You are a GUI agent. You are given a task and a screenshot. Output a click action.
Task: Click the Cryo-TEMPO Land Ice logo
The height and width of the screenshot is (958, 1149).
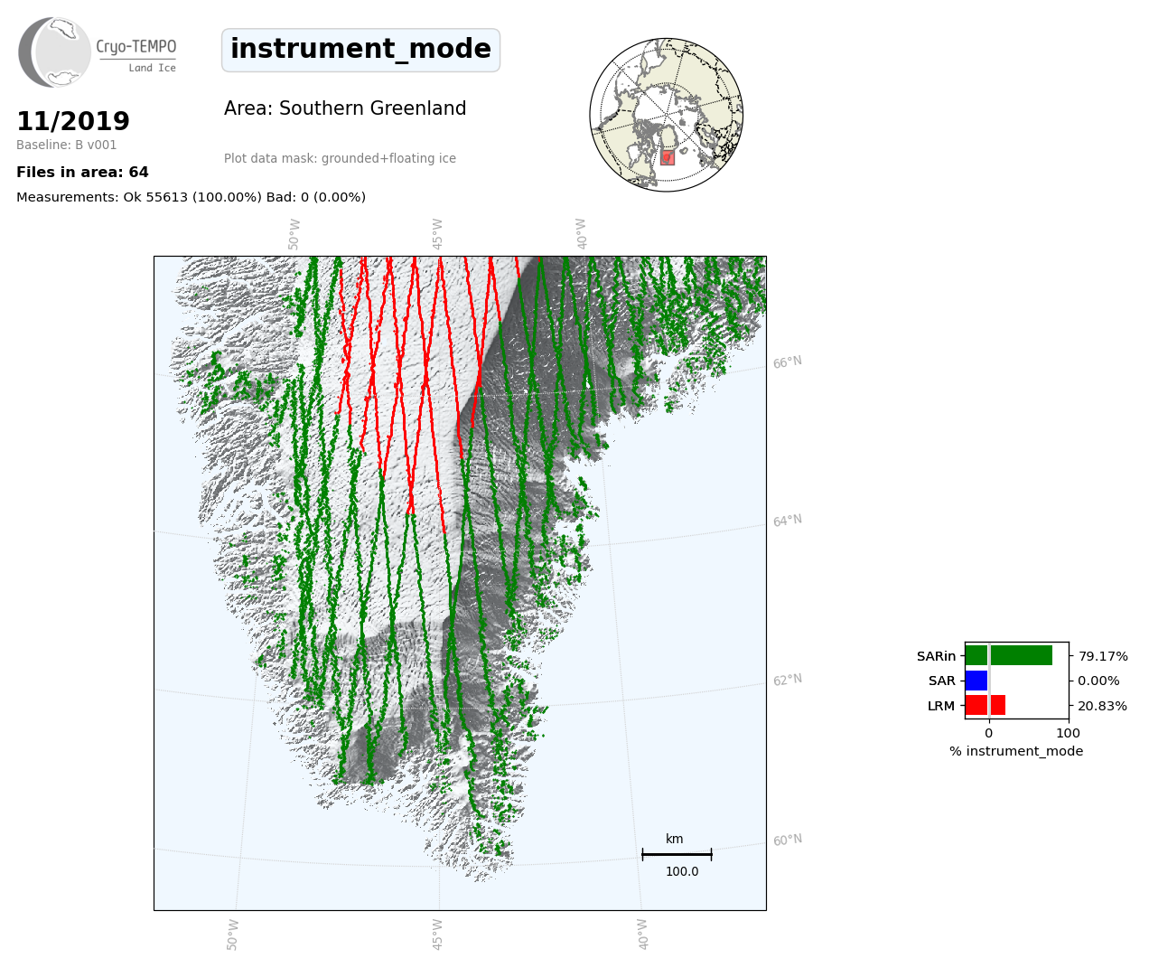[98, 52]
